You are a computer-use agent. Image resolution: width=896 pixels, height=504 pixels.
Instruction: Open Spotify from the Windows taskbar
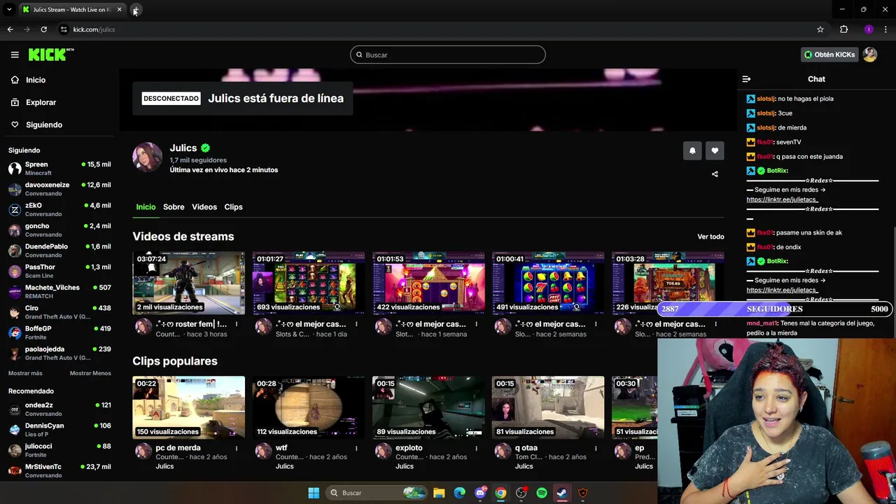(542, 493)
